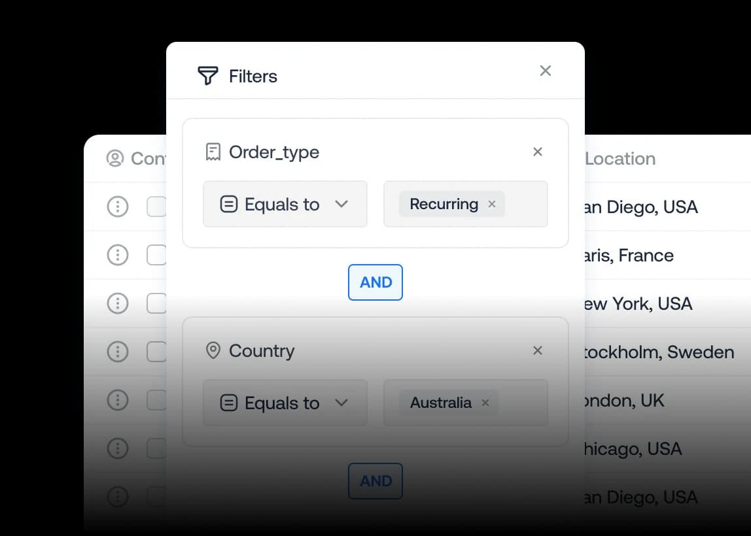Open the three-dot menu on Paris row
The width and height of the screenshot is (751, 536).
[117, 255]
